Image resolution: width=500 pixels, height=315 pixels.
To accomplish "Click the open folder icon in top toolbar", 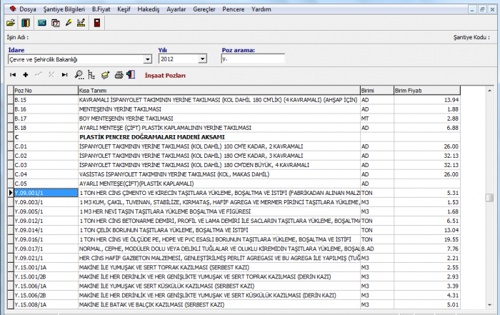I will point(10,23).
